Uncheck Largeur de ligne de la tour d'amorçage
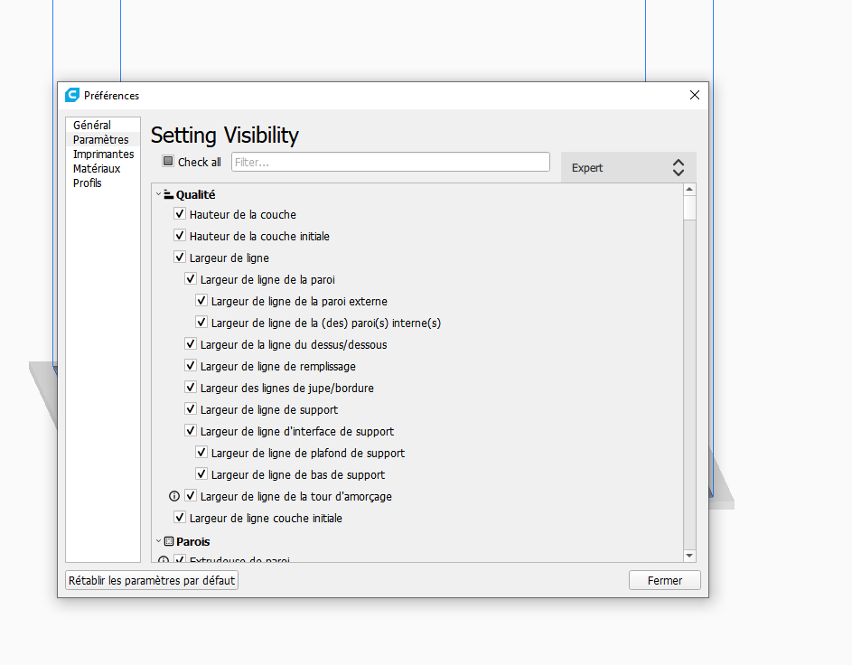 (x=191, y=496)
